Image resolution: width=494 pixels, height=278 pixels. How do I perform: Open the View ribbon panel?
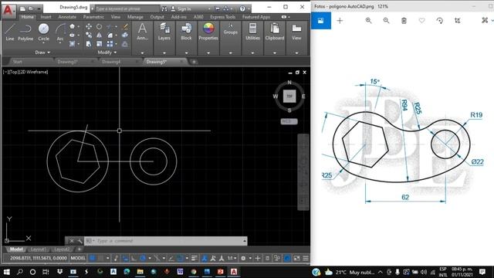(x=296, y=32)
